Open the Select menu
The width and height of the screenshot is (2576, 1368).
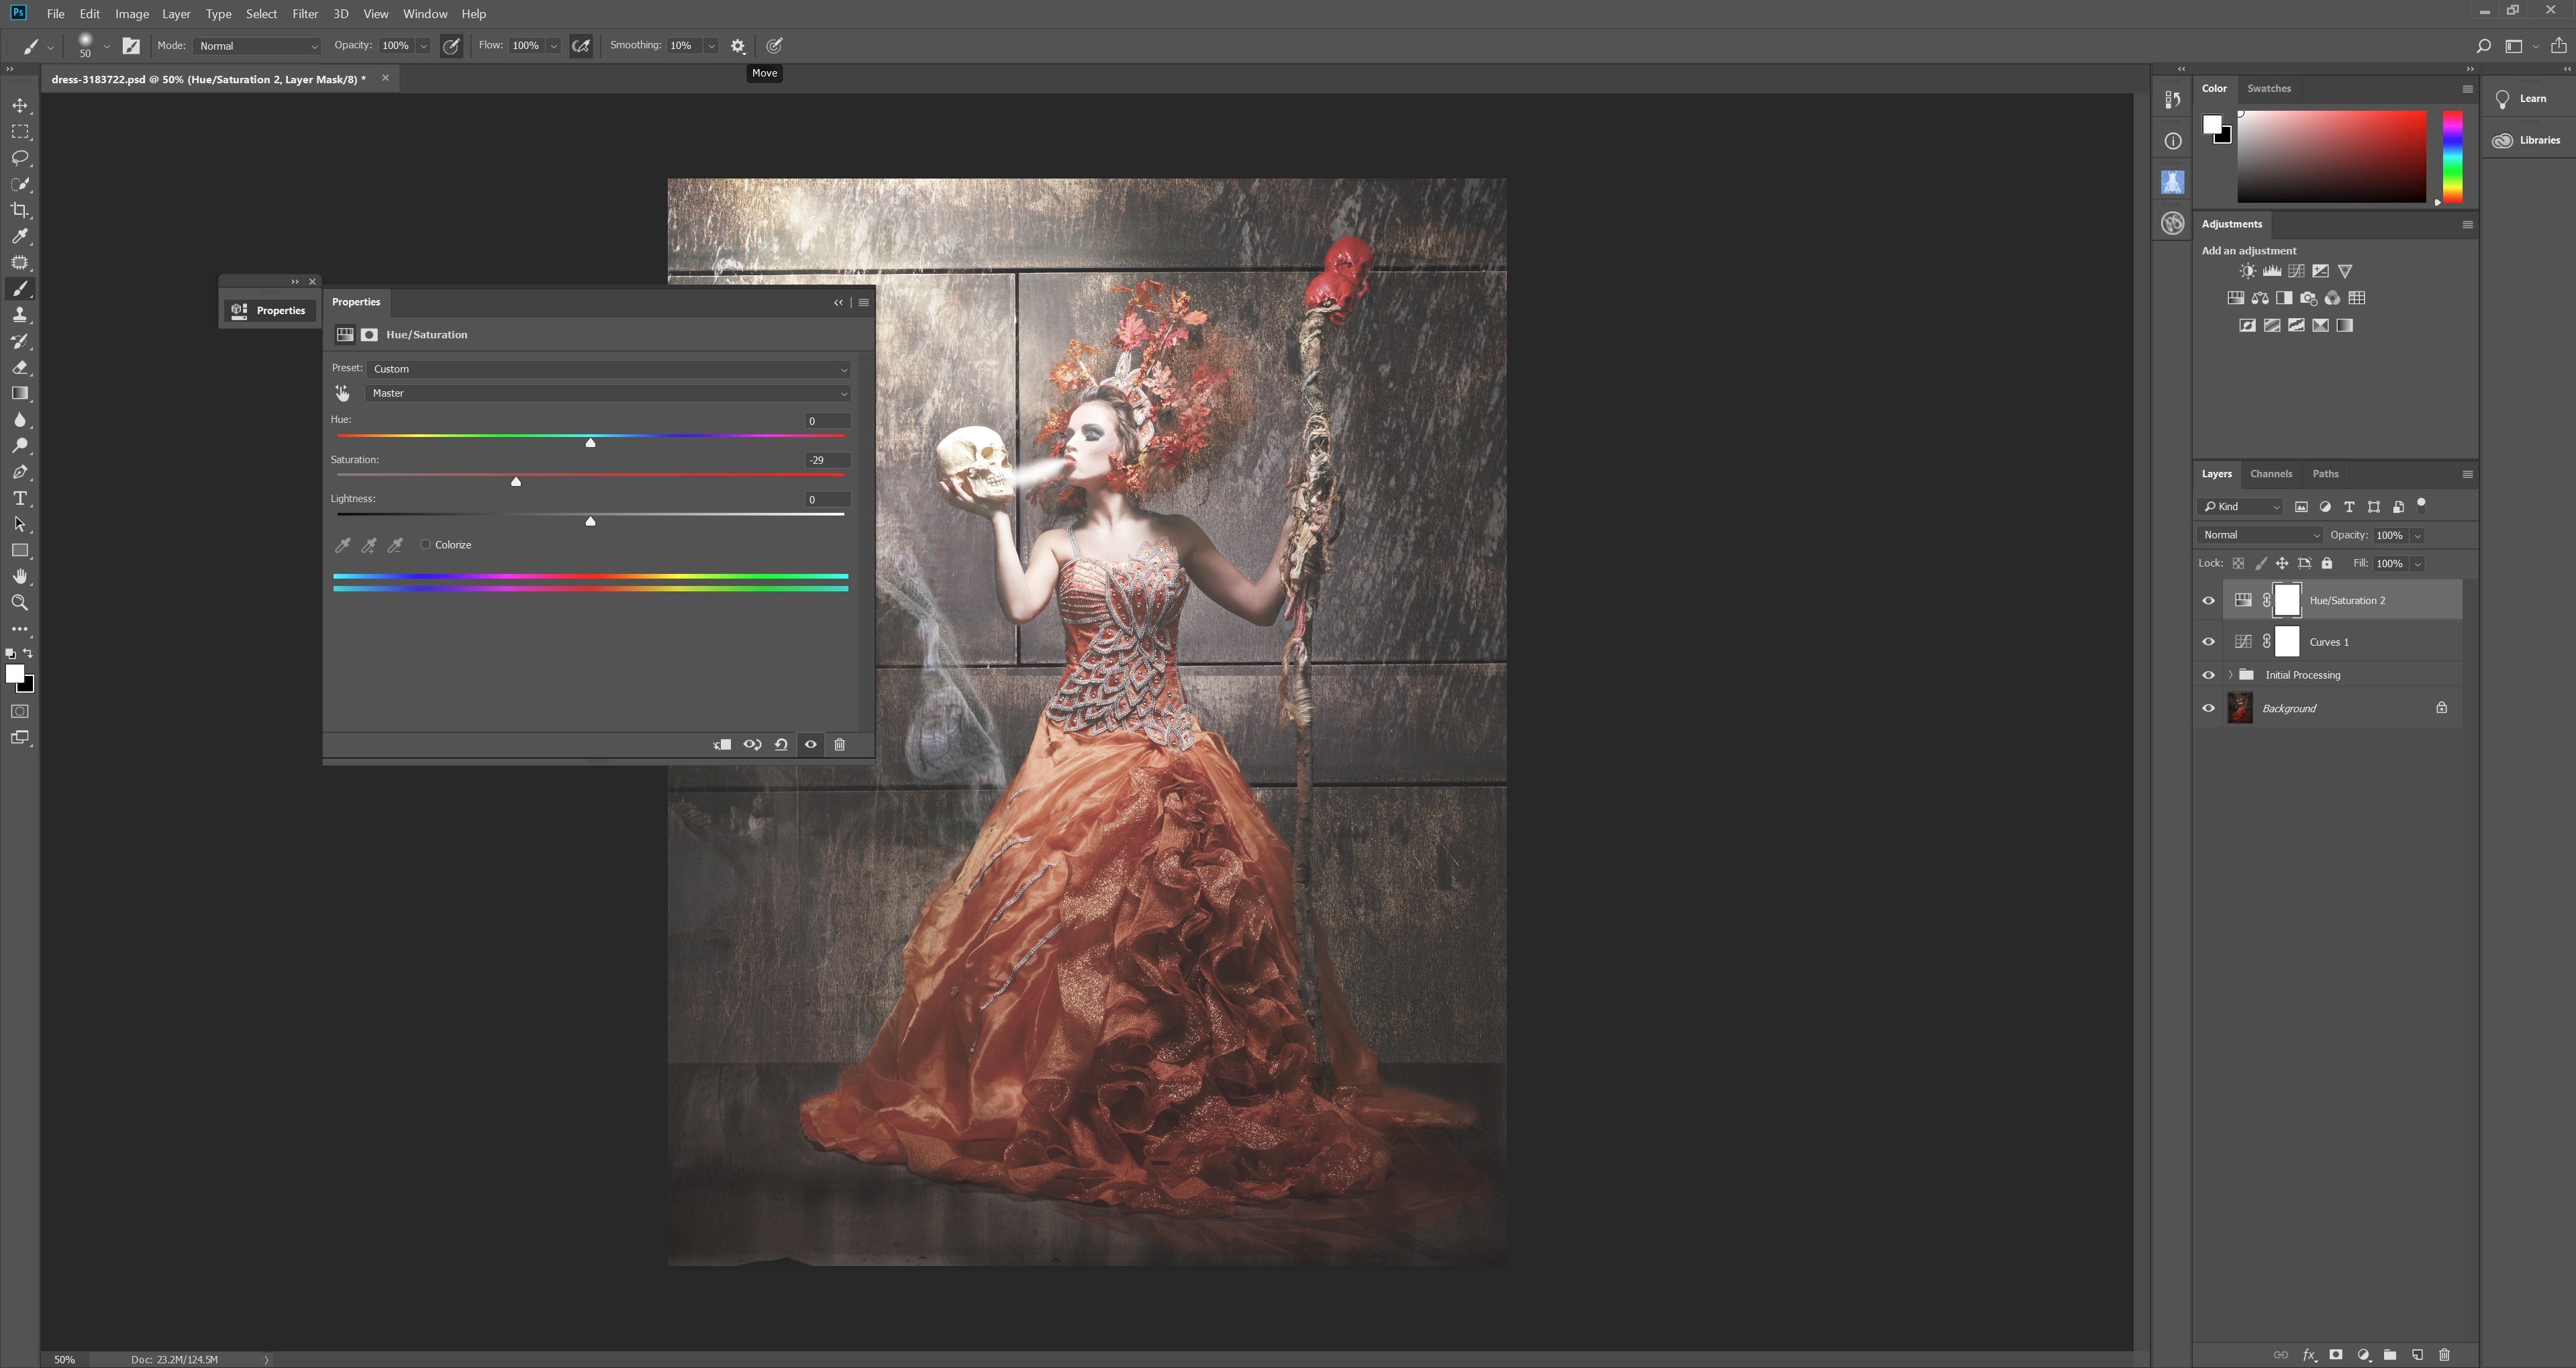pyautogui.click(x=261, y=14)
